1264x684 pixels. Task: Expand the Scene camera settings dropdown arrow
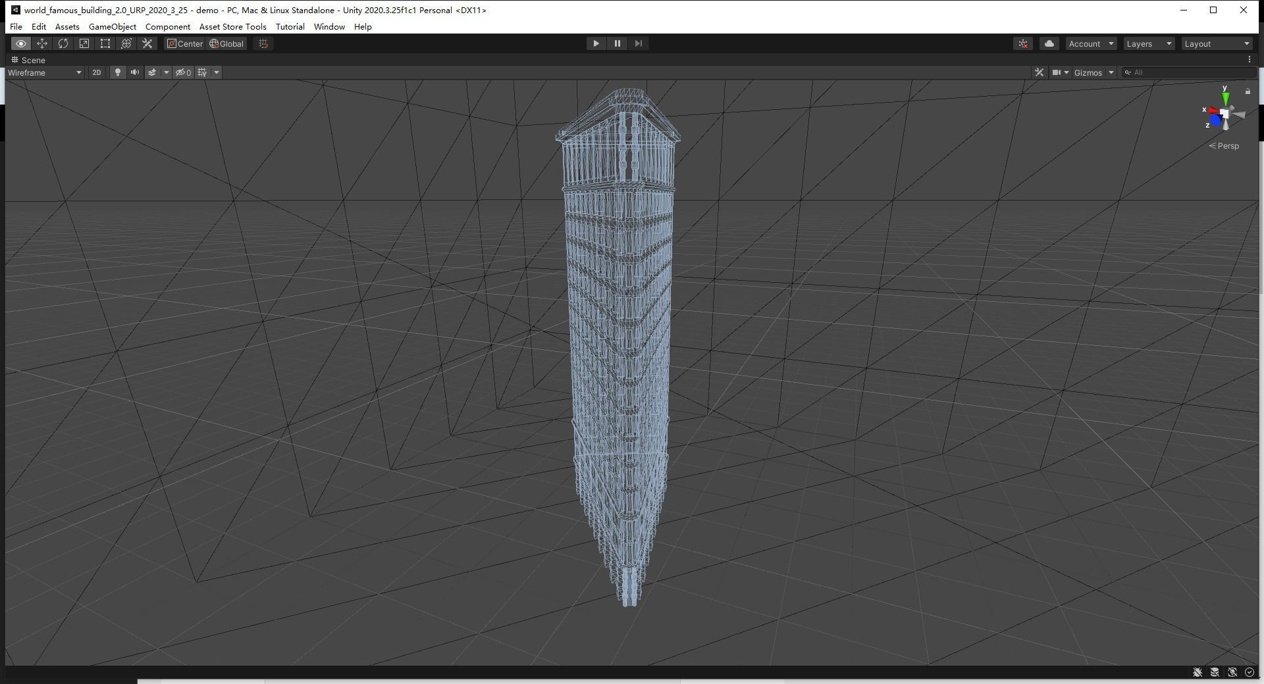point(1066,72)
